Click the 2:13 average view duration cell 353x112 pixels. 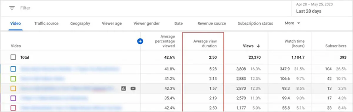click(x=213, y=79)
